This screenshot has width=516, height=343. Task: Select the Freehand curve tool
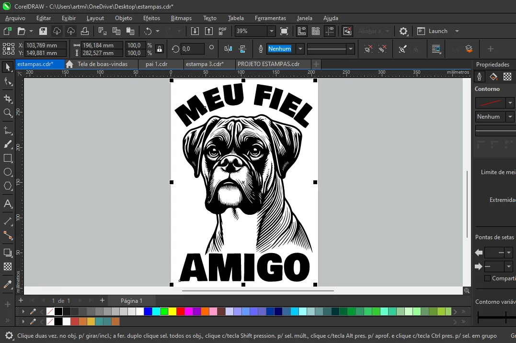pos(8,131)
